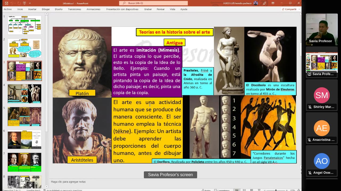
Task: Click the pen drawing mode icon
Action: click(265, 3)
